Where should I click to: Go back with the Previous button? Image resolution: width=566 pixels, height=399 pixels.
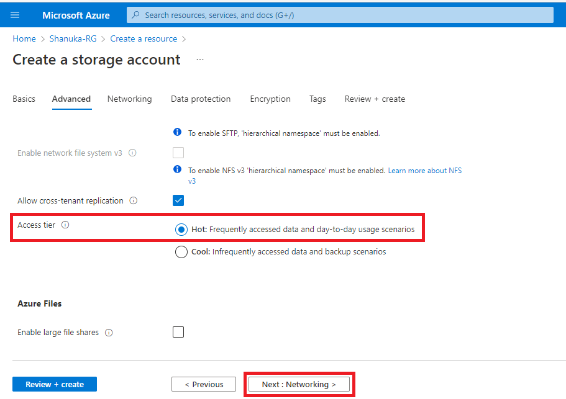204,384
